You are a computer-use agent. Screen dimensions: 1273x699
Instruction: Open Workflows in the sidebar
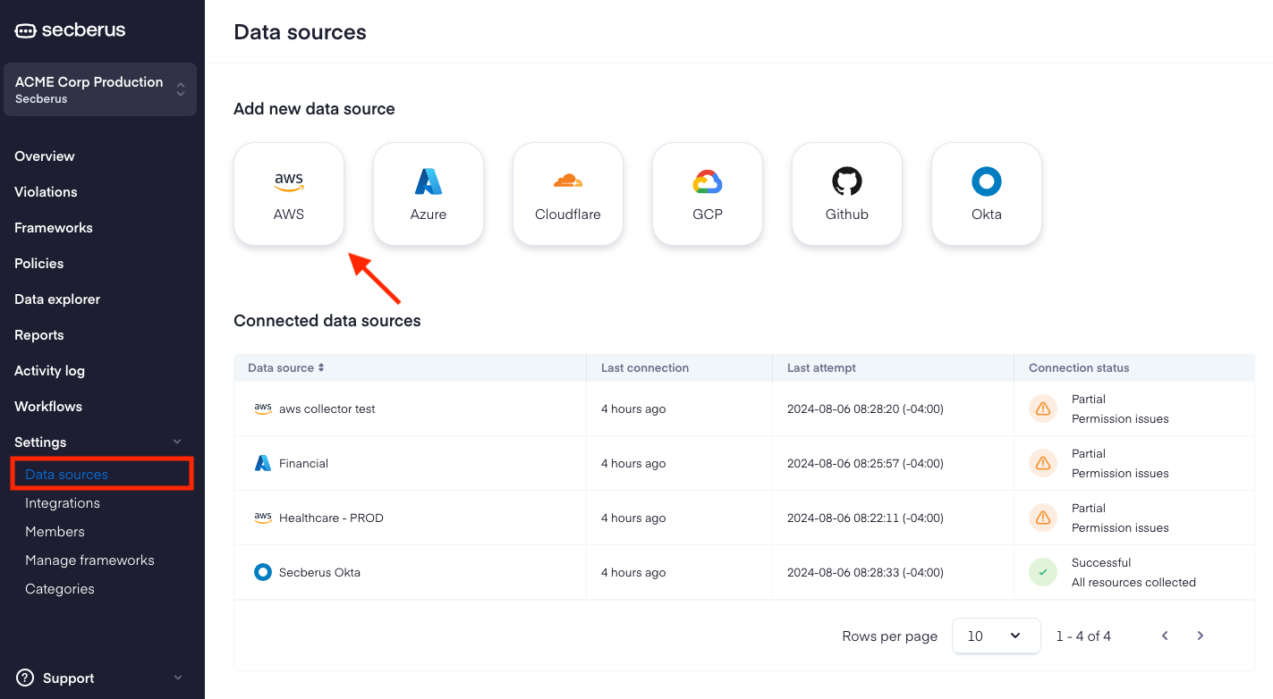[48, 406]
